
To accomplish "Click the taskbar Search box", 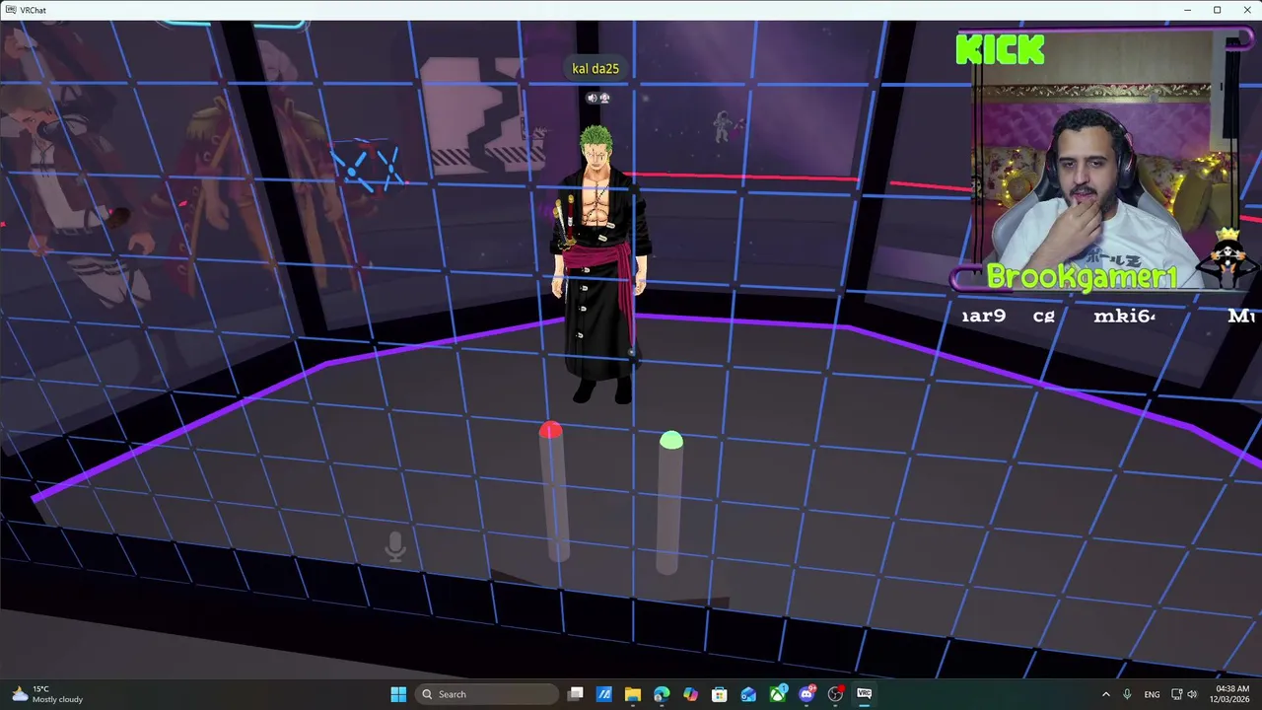I will (x=488, y=694).
